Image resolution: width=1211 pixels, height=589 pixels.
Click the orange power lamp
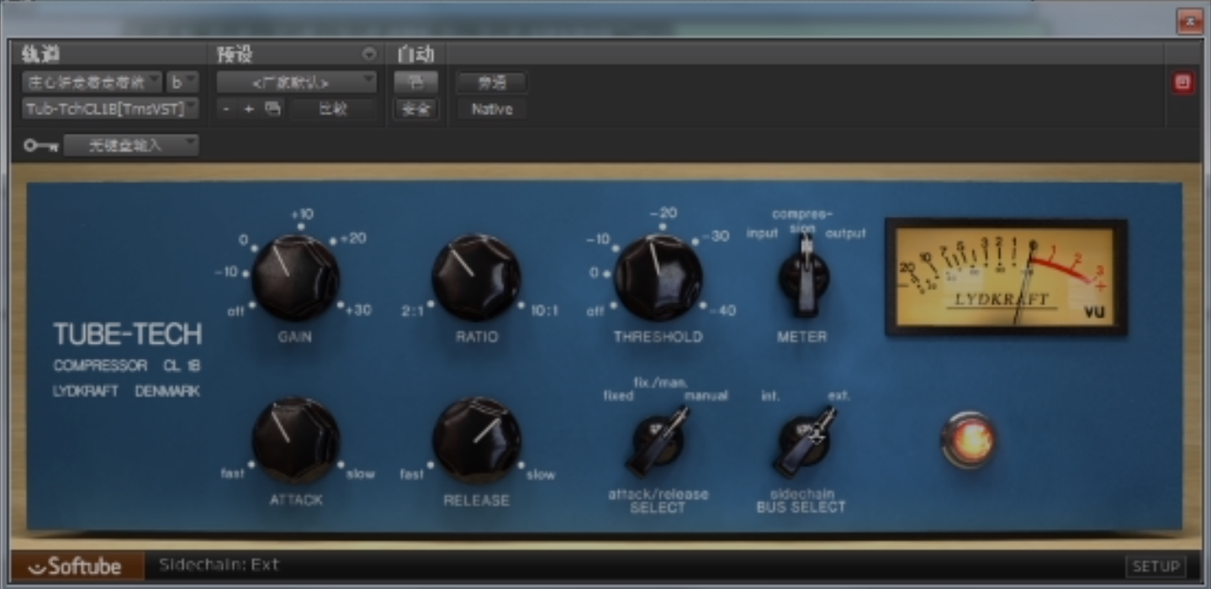click(x=968, y=439)
